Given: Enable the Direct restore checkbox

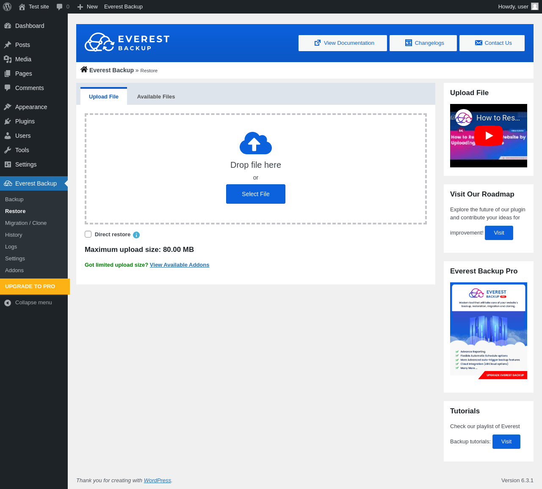Looking at the screenshot, I should tap(88, 234).
